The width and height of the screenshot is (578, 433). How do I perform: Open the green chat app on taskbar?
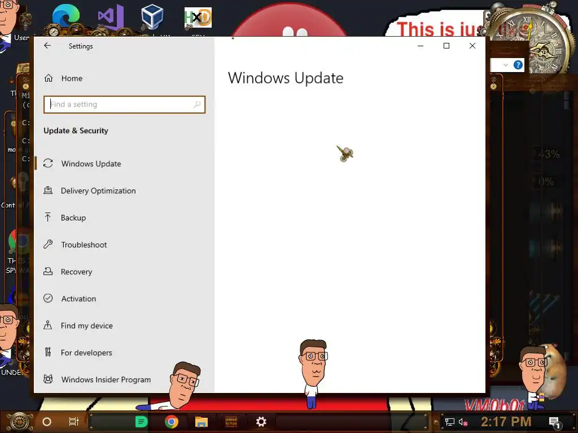coord(141,422)
